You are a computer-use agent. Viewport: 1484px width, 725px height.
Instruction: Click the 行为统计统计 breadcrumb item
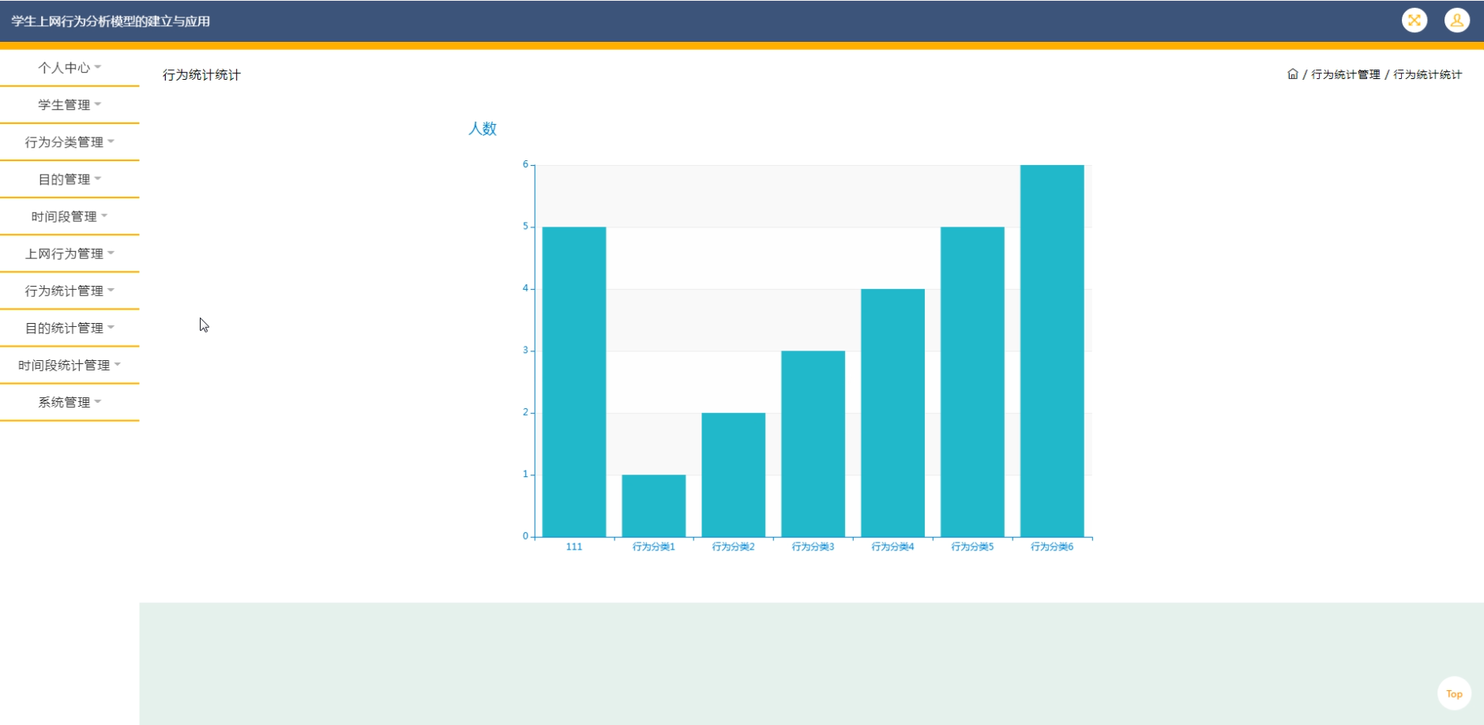click(1427, 74)
